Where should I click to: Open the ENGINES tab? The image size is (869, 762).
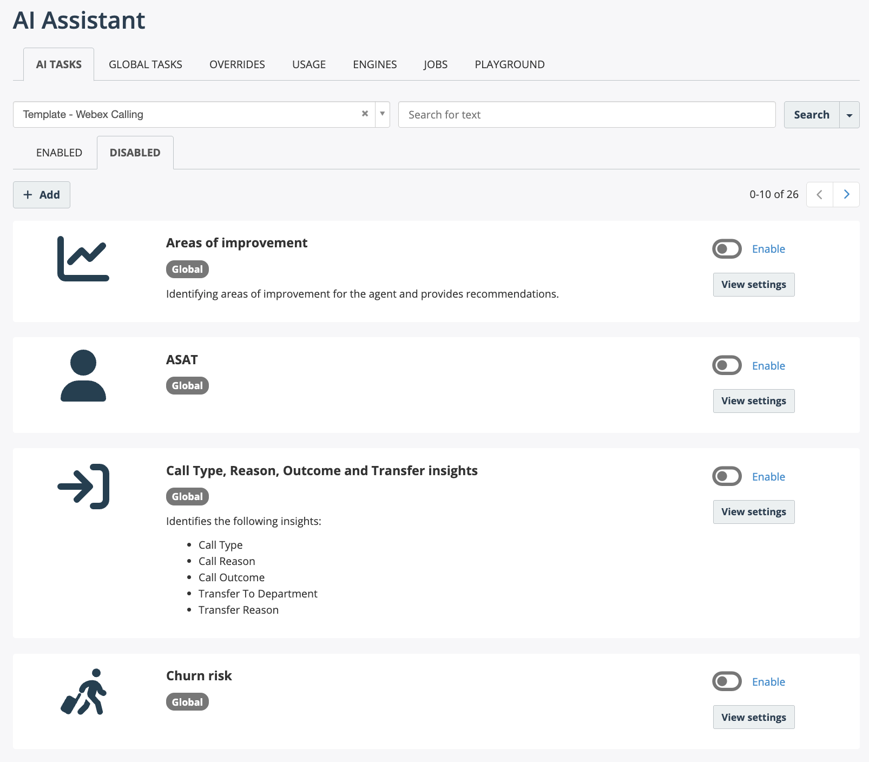(375, 64)
